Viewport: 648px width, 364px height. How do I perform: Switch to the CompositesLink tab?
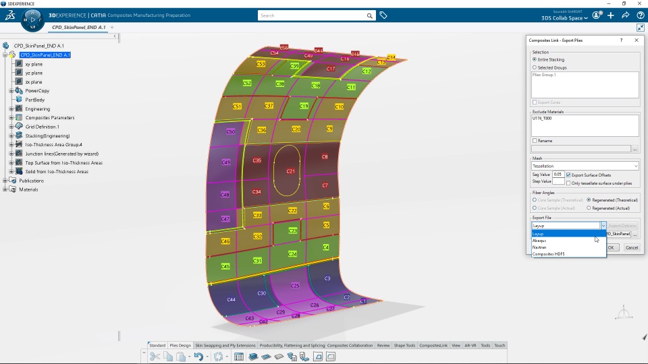pyautogui.click(x=433, y=345)
